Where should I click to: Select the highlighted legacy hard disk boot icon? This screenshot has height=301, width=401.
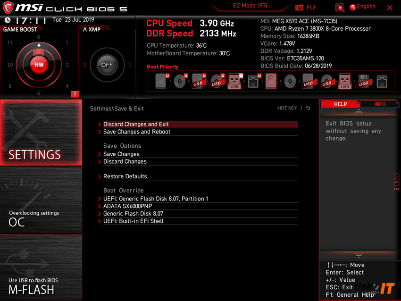click(271, 81)
